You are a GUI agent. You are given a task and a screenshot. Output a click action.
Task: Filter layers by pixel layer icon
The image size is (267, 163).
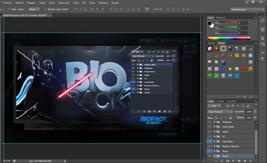[228, 106]
